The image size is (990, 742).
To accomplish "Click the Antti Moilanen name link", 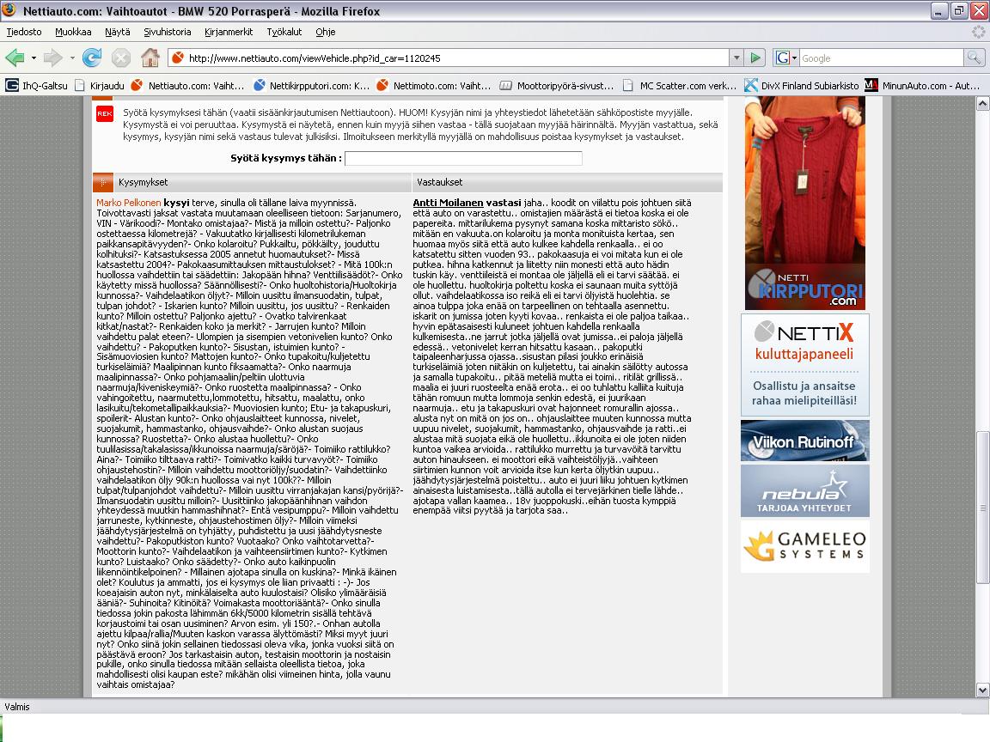I will tap(448, 203).
